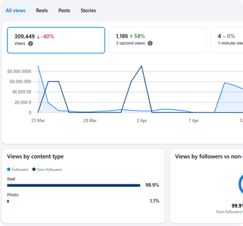Click the 1.1% Photo value

(x=155, y=201)
